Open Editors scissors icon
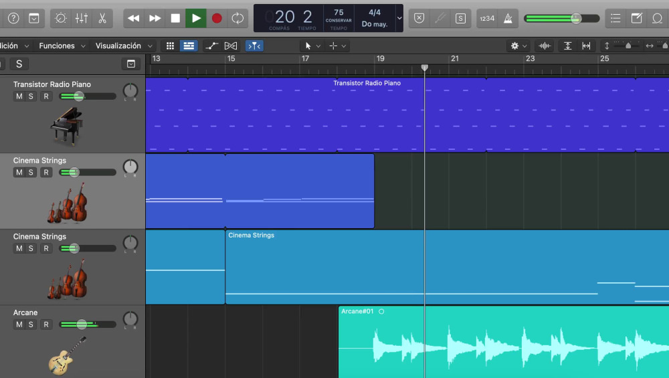This screenshot has width=669, height=378. (x=102, y=18)
